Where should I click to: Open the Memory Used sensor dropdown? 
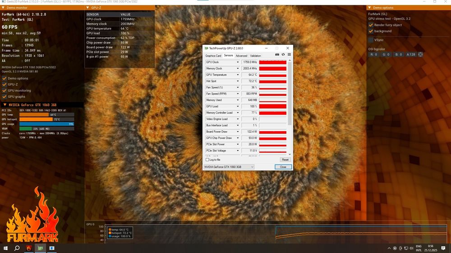coord(238,100)
